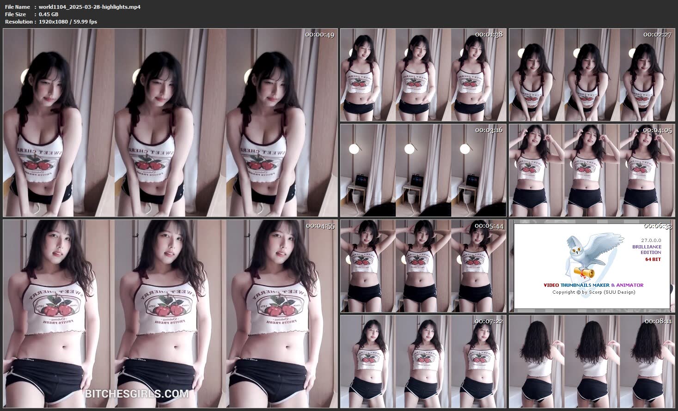Click the 00:06:33 timestamp label

pos(658,226)
